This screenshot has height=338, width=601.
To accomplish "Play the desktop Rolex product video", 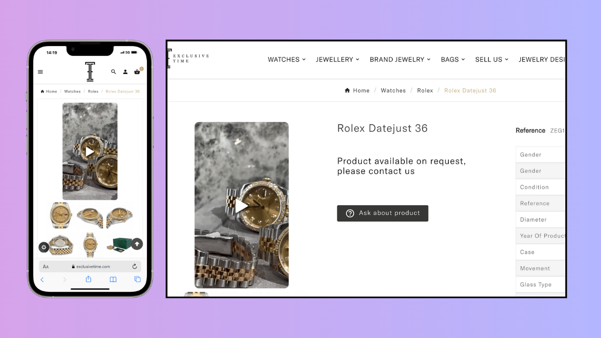I will [242, 206].
